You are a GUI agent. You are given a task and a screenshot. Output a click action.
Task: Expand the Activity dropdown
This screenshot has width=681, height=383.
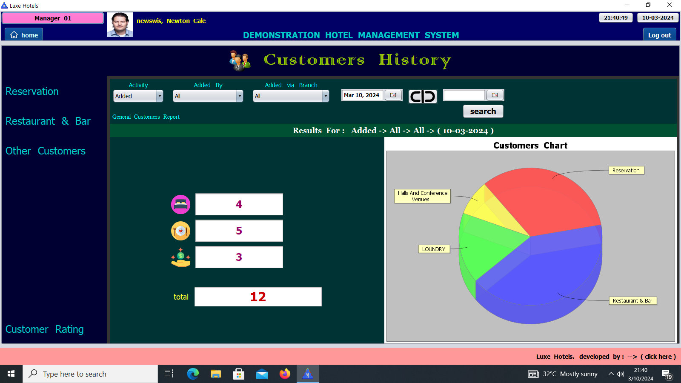(160, 96)
